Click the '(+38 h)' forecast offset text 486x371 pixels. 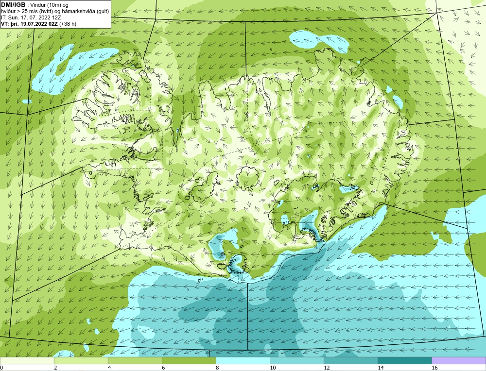point(68,24)
